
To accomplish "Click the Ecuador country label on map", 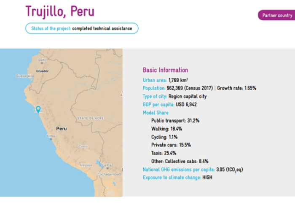I will coord(42,71).
